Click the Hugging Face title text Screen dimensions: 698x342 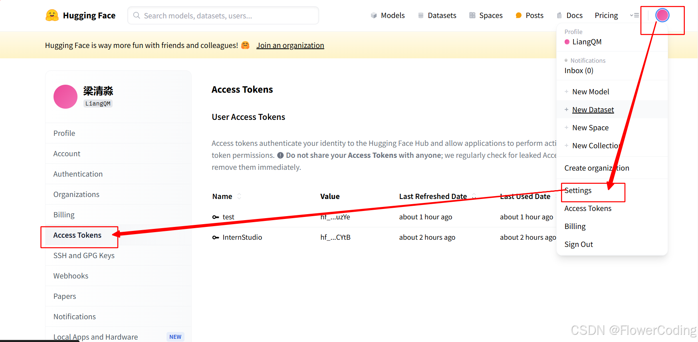(x=89, y=16)
